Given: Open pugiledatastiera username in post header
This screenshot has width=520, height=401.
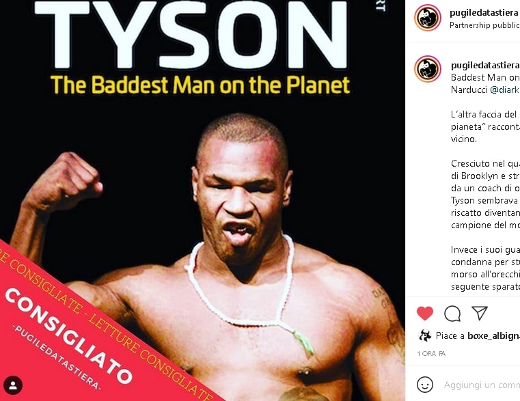Looking at the screenshot, I should 484,12.
